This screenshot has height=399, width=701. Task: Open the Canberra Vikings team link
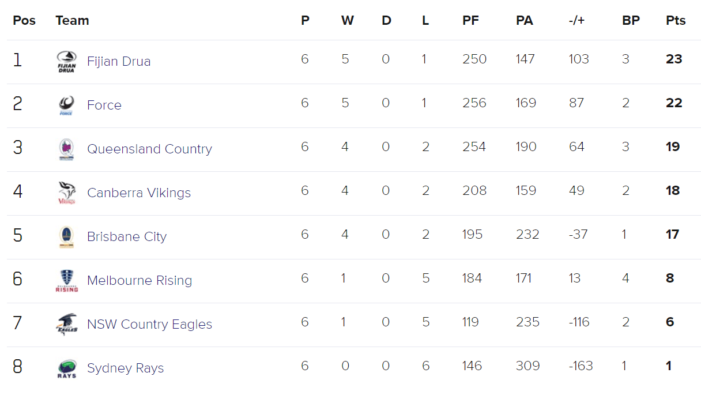(x=139, y=193)
